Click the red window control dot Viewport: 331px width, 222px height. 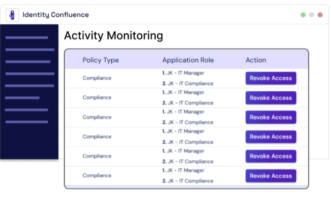click(320, 15)
